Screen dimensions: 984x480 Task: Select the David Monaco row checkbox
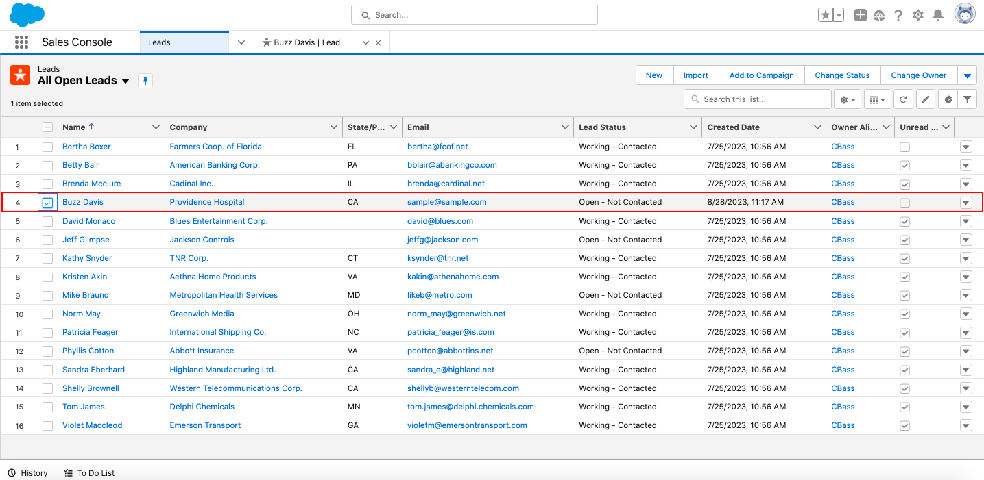[x=47, y=221]
